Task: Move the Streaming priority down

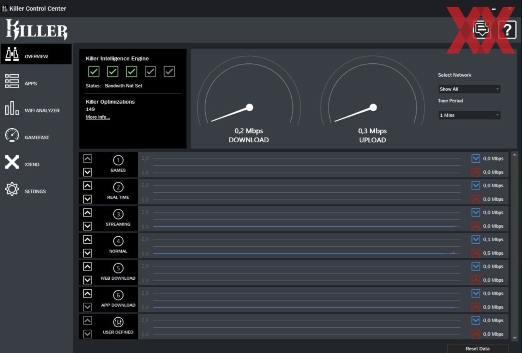Action: 88,226
